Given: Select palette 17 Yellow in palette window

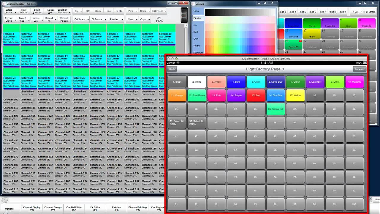Looking at the screenshot, I should [312, 34].
